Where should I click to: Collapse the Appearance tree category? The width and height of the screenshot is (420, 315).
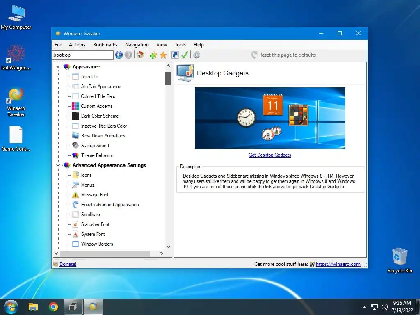58,67
